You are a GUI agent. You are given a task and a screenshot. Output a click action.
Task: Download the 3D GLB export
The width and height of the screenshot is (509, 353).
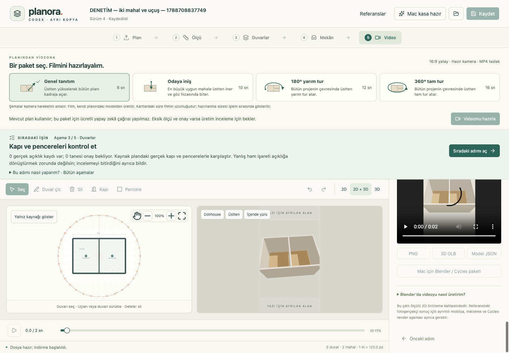448,253
